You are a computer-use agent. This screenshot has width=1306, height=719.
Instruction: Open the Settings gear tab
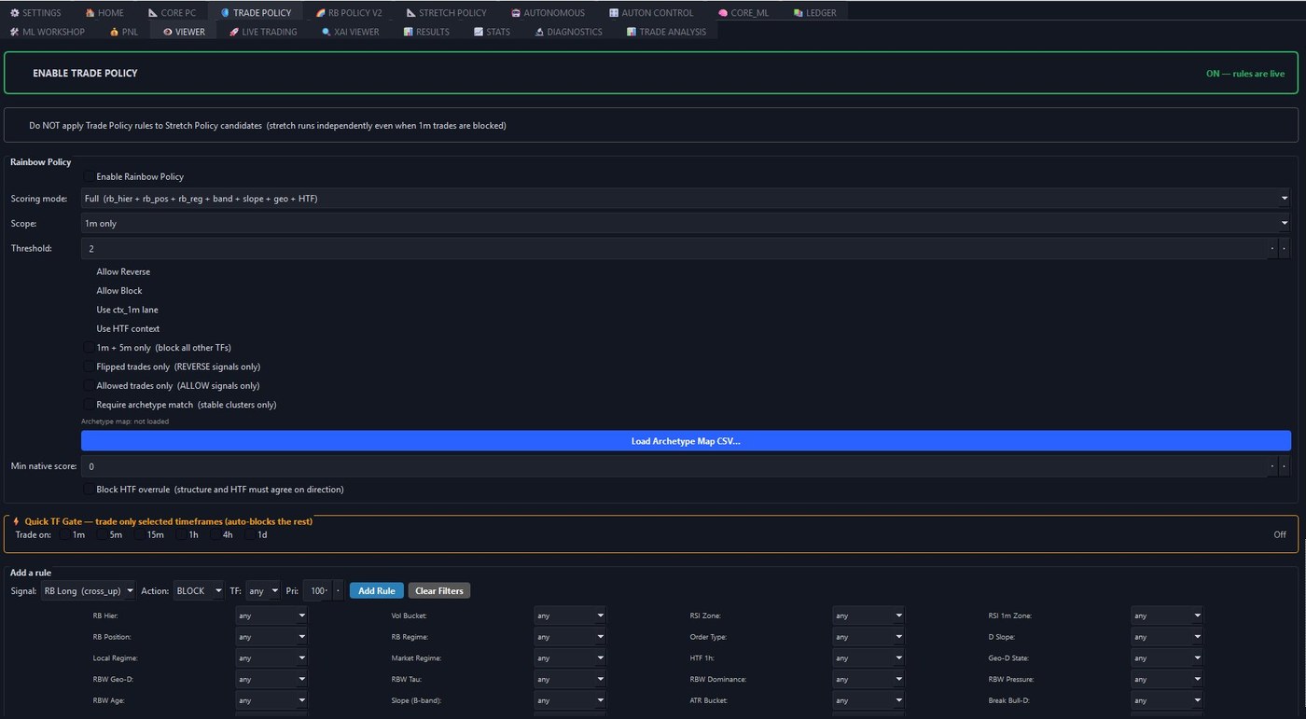(x=35, y=13)
